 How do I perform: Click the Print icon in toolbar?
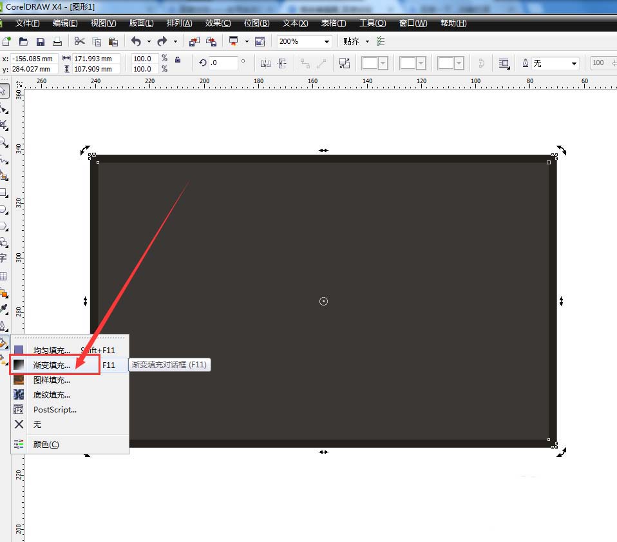(57, 42)
